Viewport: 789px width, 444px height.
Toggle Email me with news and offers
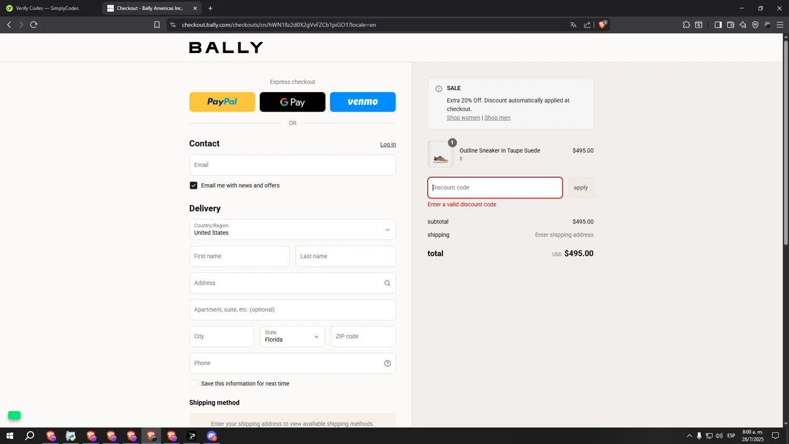pyautogui.click(x=194, y=186)
